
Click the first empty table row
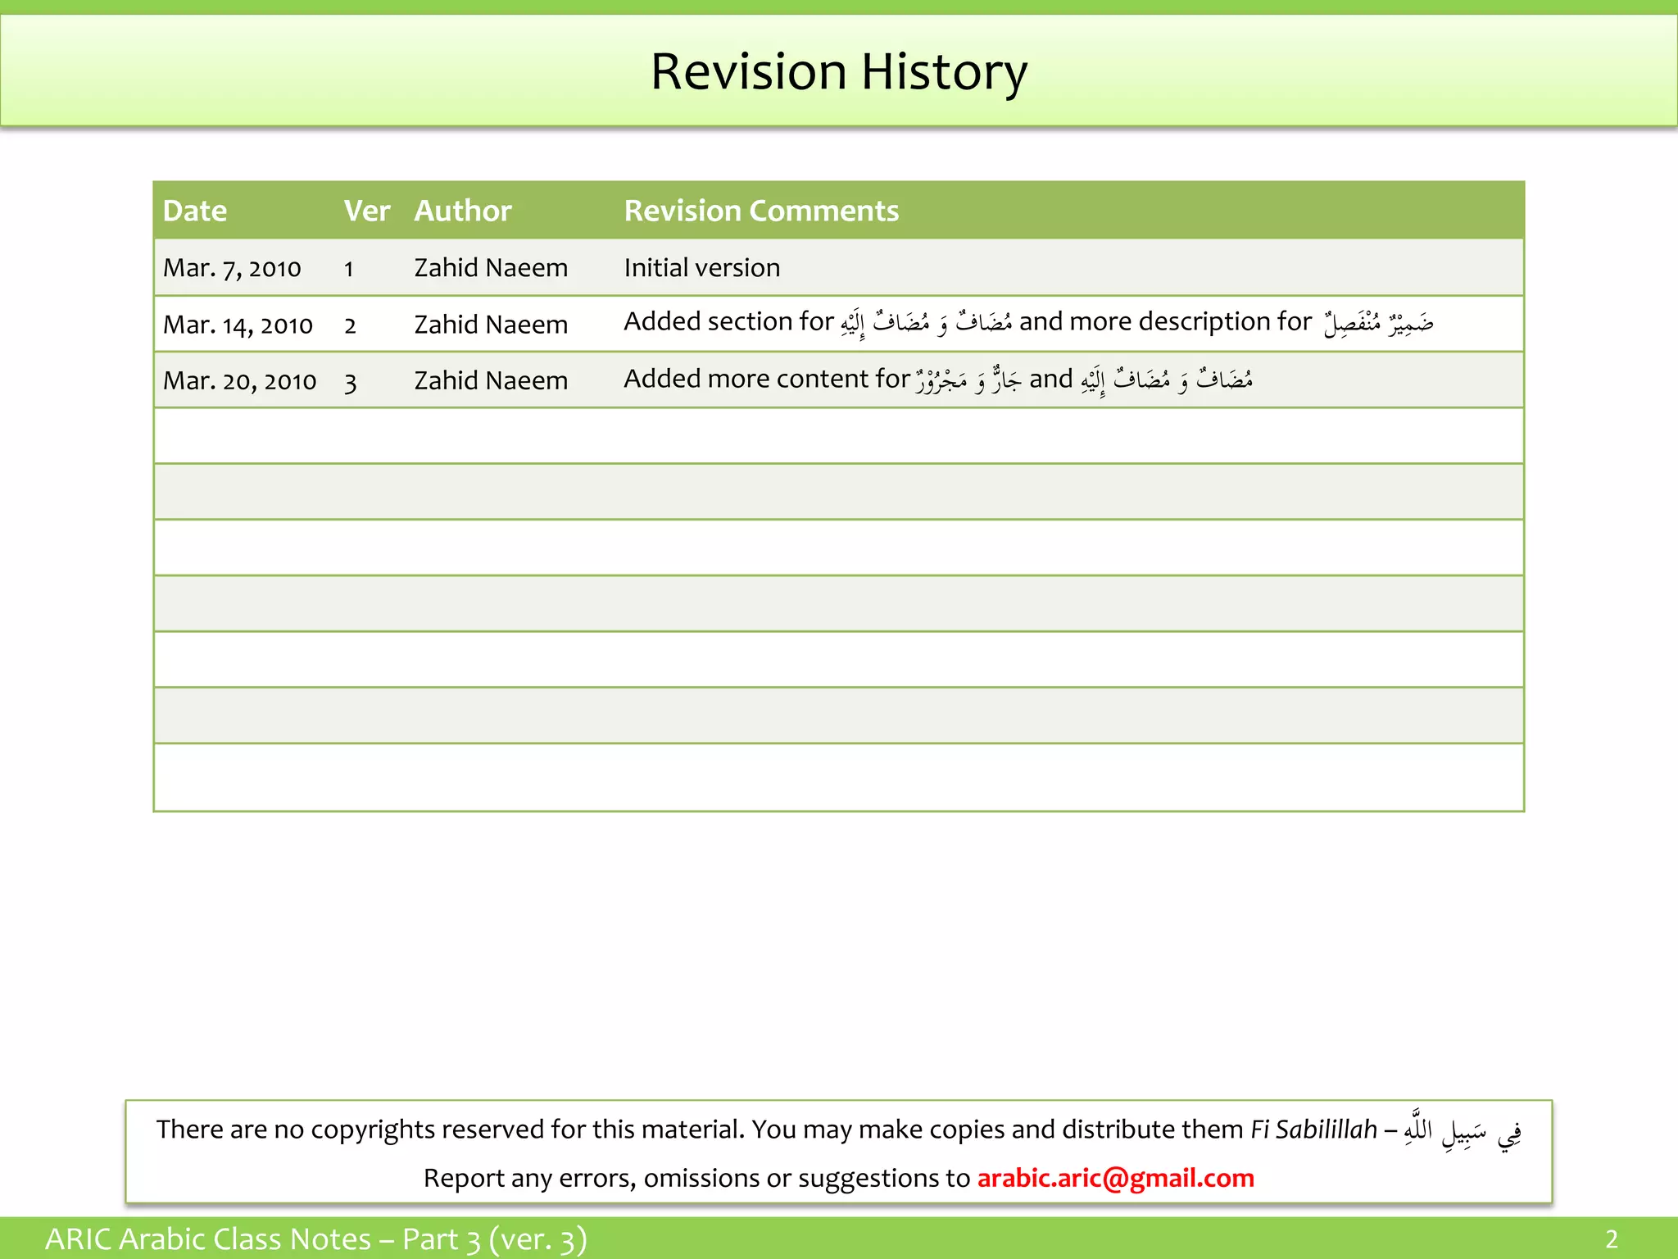[x=839, y=436]
